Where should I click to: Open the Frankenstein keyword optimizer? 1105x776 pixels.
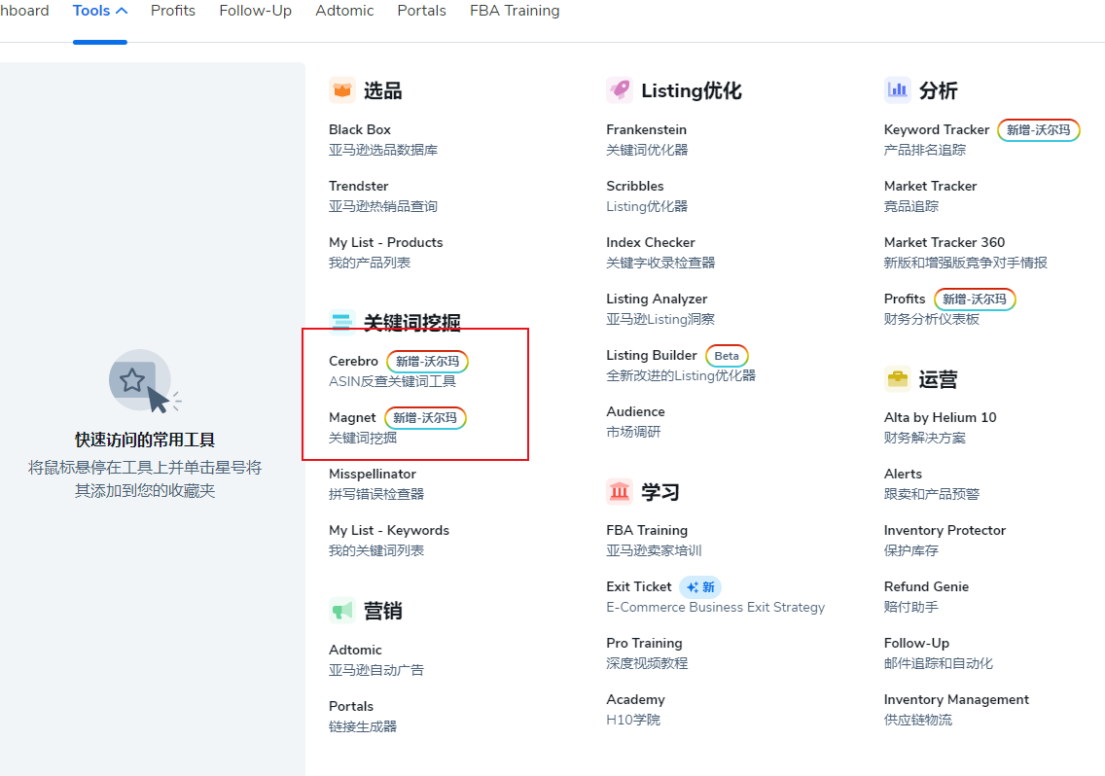pyautogui.click(x=646, y=128)
